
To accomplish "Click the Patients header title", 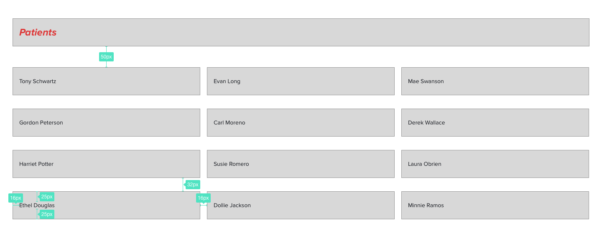I will point(38,32).
